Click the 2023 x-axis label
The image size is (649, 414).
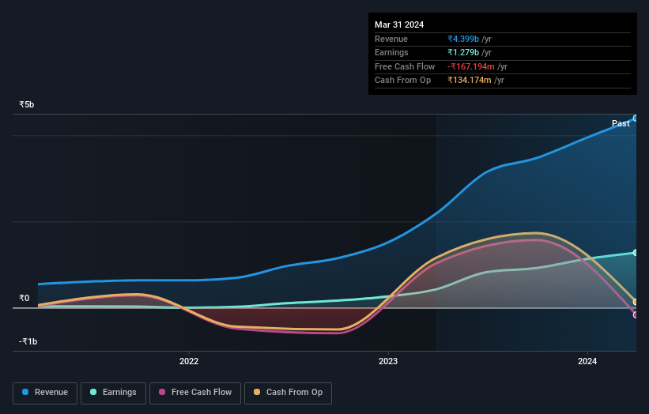pos(388,361)
